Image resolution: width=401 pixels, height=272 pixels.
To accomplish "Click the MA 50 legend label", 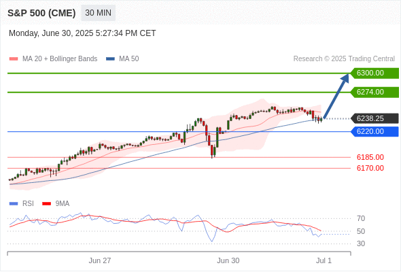I will pos(129,59).
